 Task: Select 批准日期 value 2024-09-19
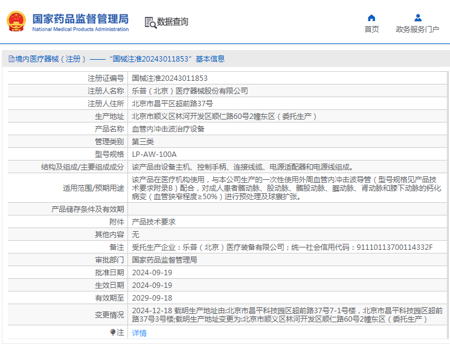(x=152, y=272)
